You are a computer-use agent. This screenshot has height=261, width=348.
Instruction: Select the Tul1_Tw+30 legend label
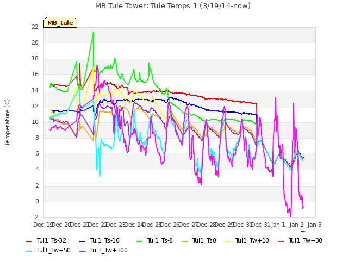click(306, 240)
